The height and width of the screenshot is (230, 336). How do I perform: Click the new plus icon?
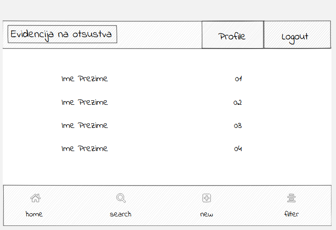tap(206, 198)
